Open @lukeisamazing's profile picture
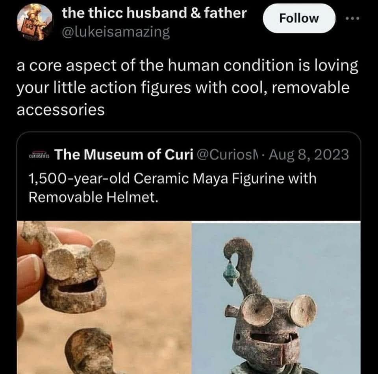The width and height of the screenshot is (378, 374). [35, 23]
